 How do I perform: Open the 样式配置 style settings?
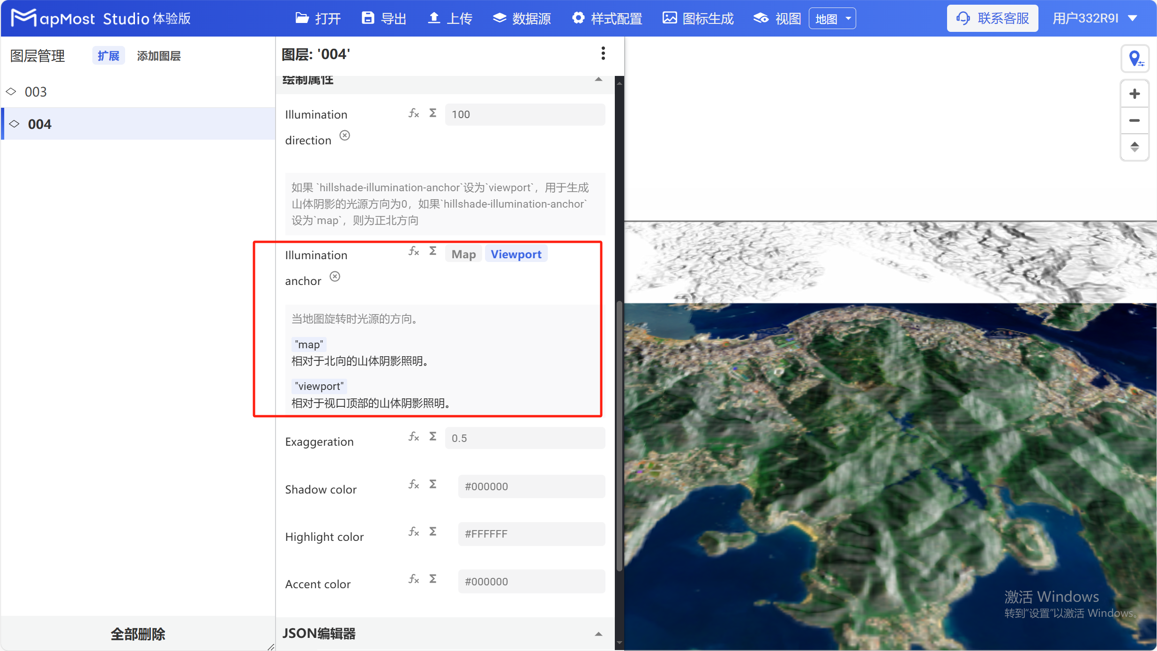[578, 18]
